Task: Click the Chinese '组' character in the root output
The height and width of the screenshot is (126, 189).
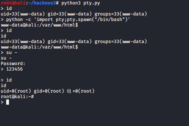Action: [69, 91]
